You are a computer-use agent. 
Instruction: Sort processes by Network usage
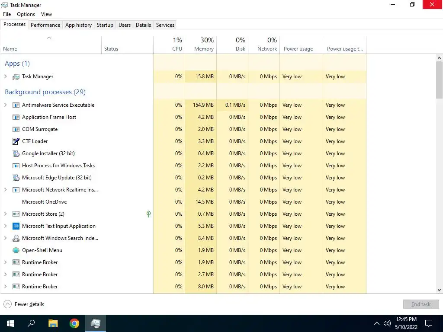[x=264, y=45]
